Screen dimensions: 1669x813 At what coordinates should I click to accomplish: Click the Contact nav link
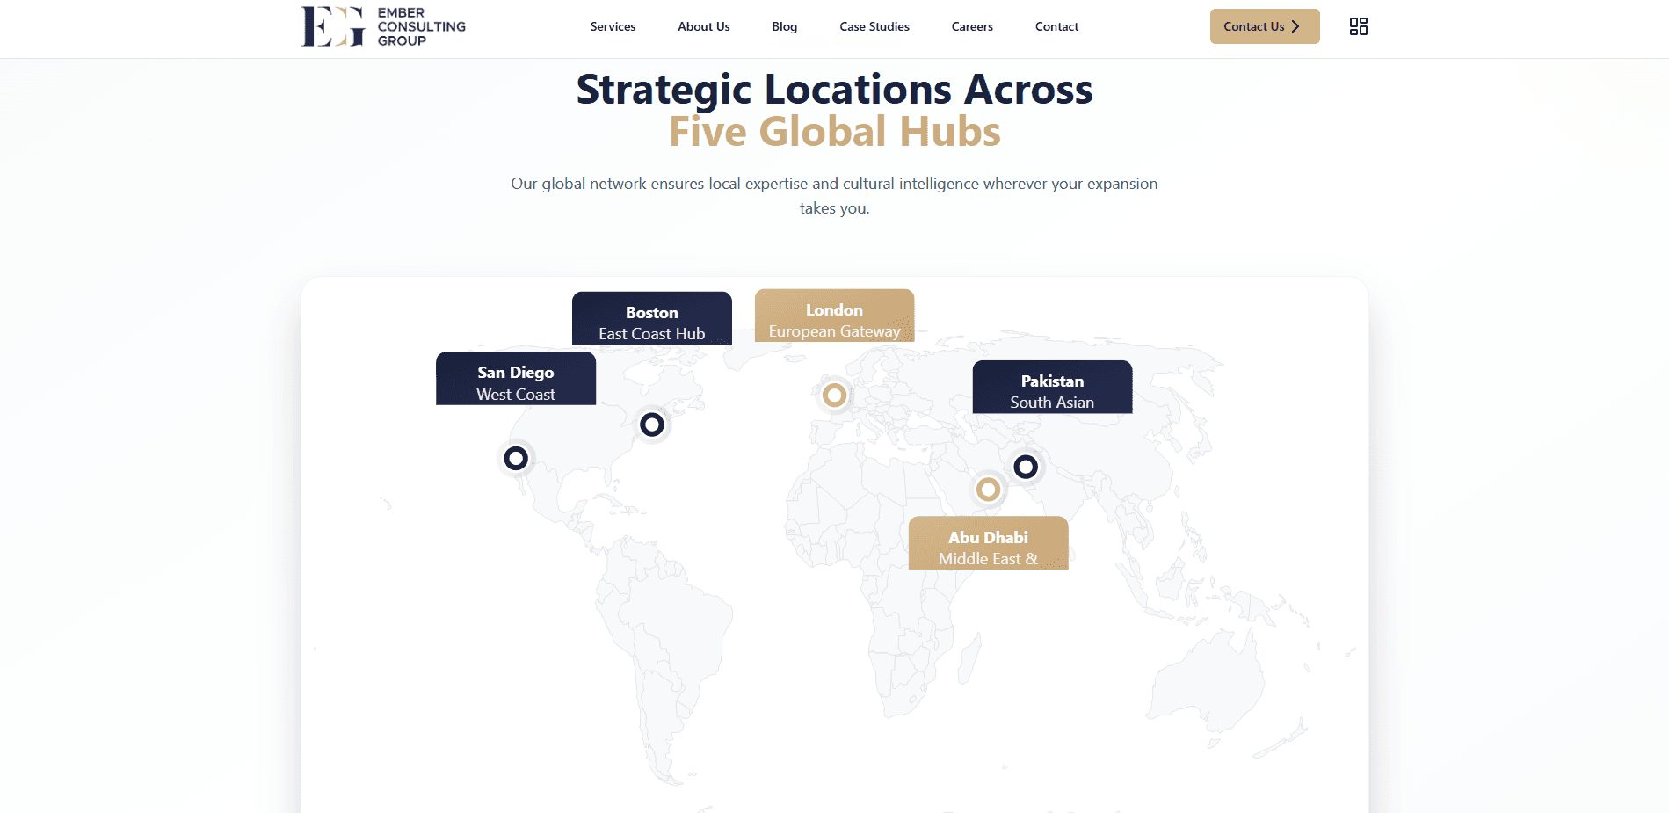click(x=1056, y=26)
